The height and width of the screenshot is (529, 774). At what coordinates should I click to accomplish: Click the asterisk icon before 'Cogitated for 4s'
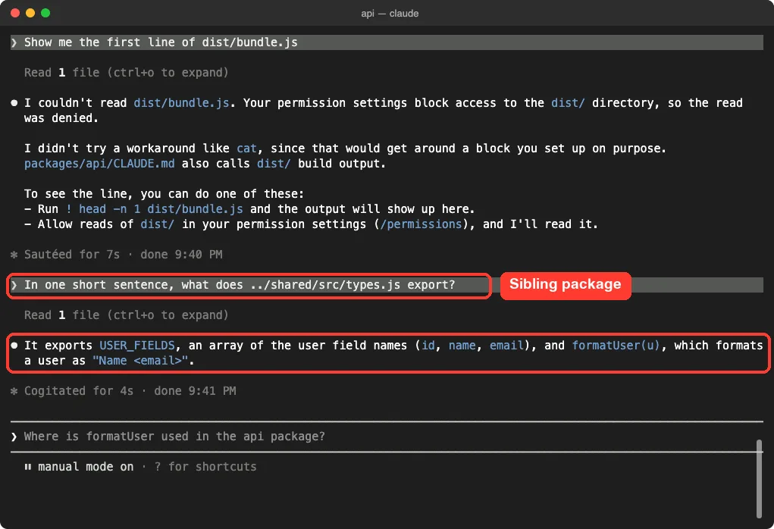[x=14, y=391]
